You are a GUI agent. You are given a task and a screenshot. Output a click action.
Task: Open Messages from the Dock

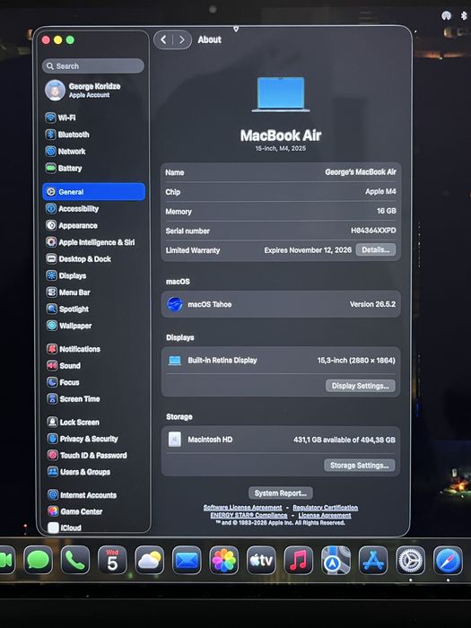38,560
